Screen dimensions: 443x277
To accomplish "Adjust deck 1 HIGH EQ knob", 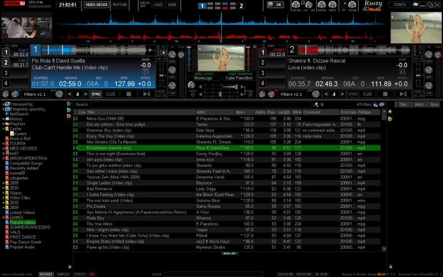I will coord(172,55).
